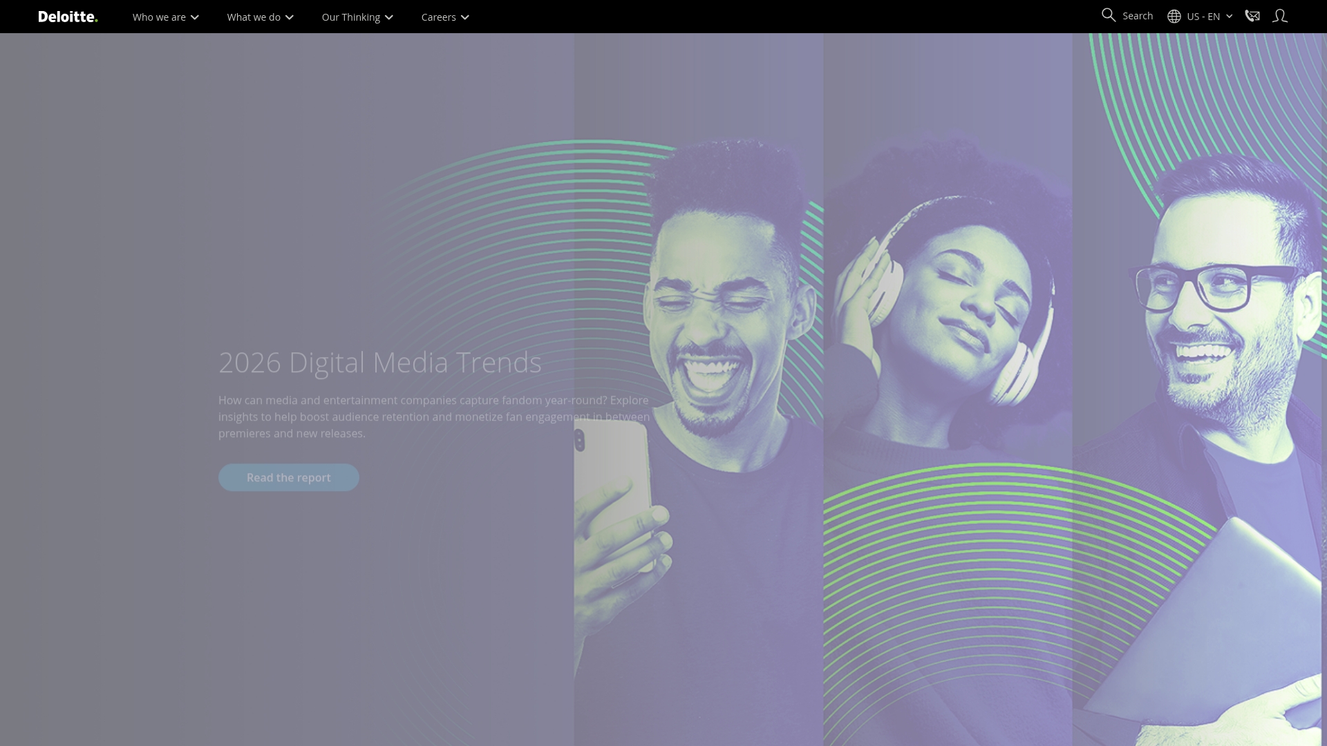1327x746 pixels.
Task: Expand the Who we are chevron
Action: coord(194,17)
